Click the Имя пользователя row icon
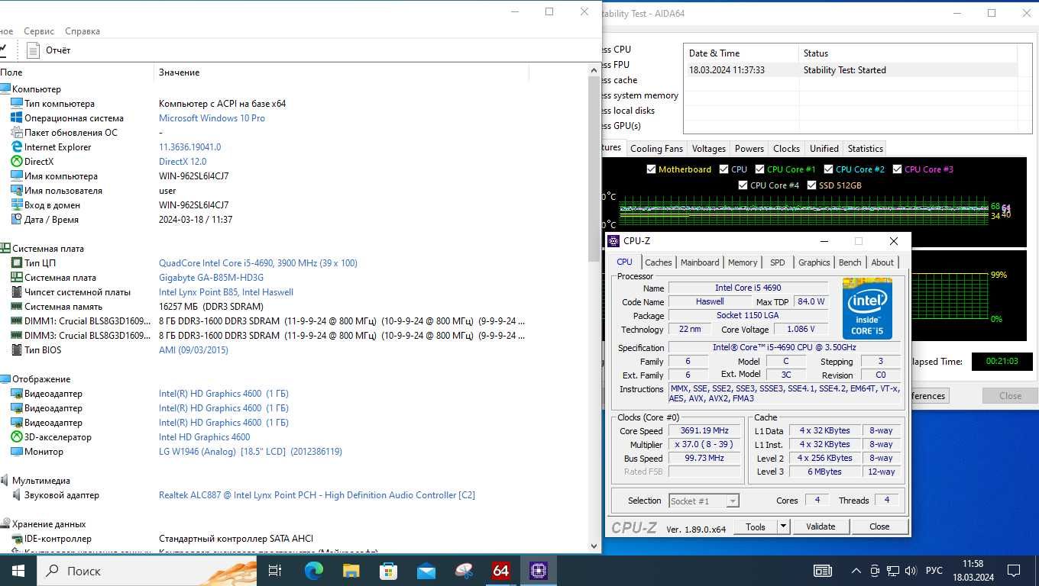 [x=17, y=191]
